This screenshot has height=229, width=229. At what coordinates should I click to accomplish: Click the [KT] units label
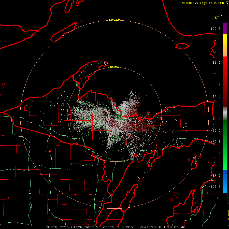tap(217, 18)
